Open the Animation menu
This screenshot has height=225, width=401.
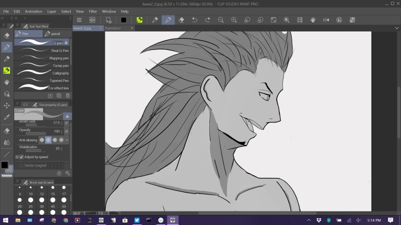(x=33, y=11)
